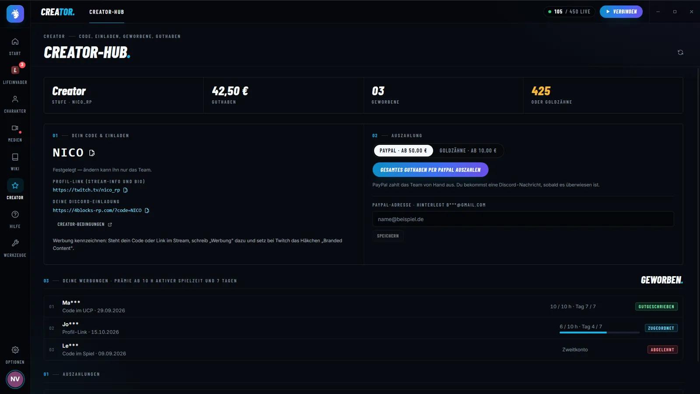Save the PayPal address with Speichern

[388, 236]
